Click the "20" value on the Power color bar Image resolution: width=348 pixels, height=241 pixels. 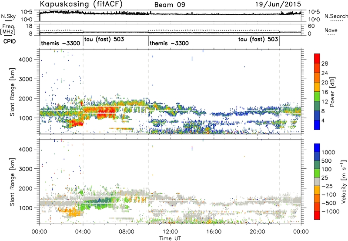coord(325,83)
